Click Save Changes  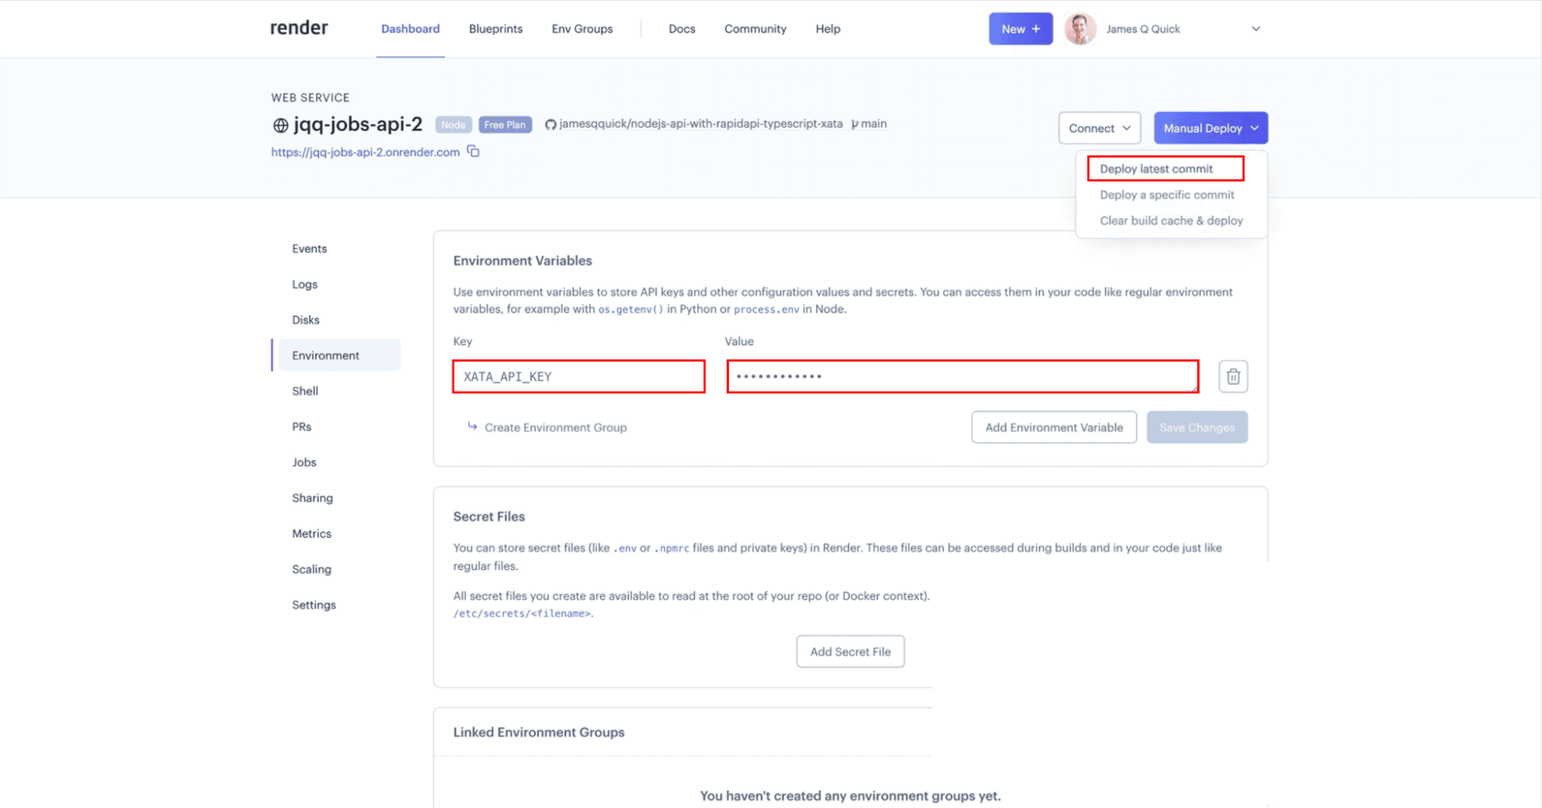pyautogui.click(x=1196, y=427)
